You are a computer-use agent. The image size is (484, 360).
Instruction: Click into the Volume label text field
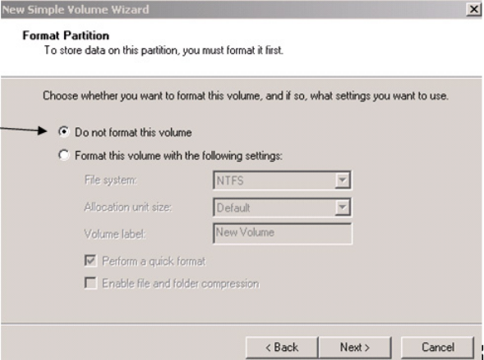pos(282,234)
